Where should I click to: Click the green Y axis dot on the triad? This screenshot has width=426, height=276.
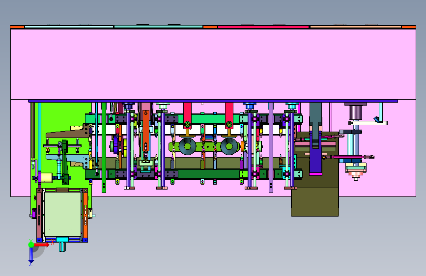pyautogui.click(x=31, y=245)
